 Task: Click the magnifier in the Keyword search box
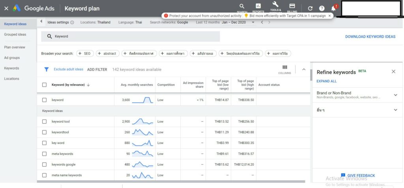49,37
